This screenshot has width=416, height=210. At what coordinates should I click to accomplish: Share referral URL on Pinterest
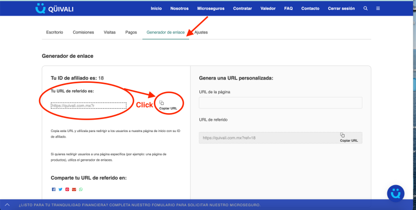pyautogui.click(x=67, y=189)
